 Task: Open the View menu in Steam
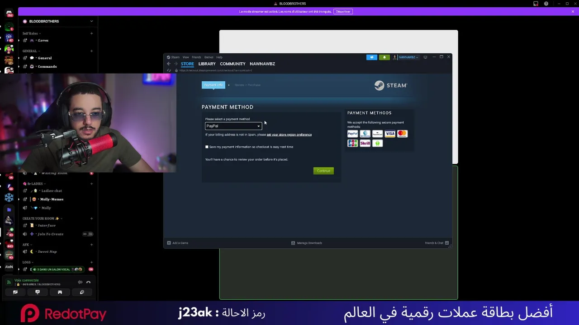coord(186,57)
